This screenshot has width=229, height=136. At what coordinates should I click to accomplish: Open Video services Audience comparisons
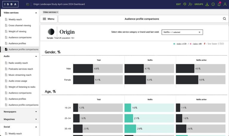[20, 37]
